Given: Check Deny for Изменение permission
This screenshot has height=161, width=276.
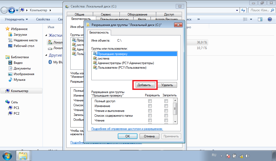Looking at the screenshot, I should (166, 106).
